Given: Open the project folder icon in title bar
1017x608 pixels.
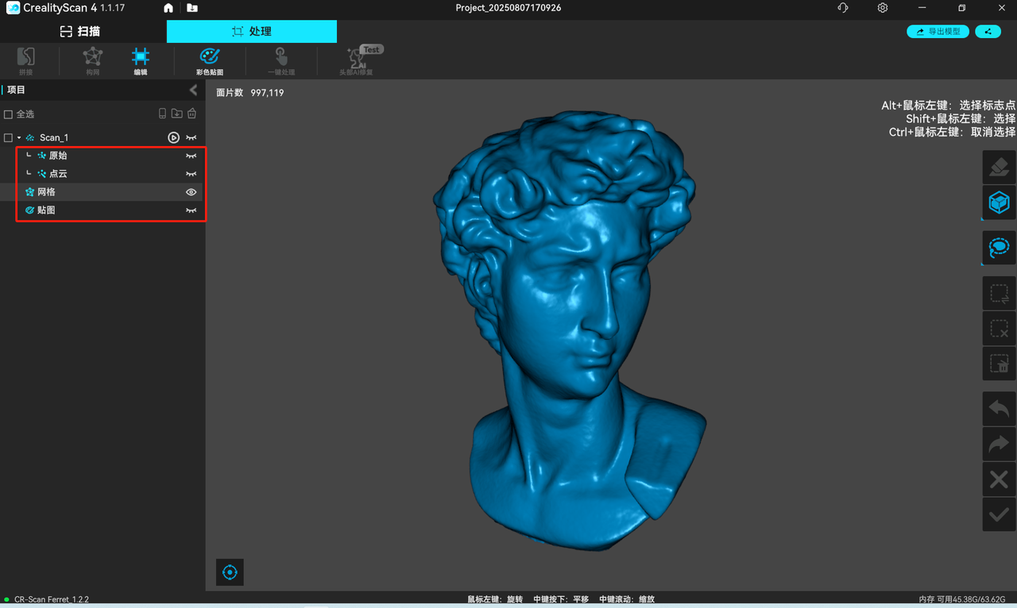Looking at the screenshot, I should click(x=192, y=8).
